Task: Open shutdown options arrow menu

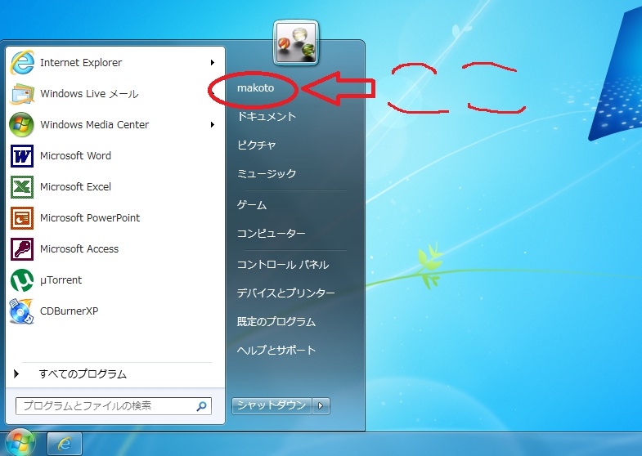Action: (321, 405)
